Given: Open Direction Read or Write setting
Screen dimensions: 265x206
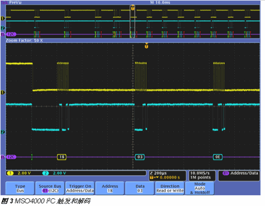Looking at the screenshot, I should (169, 188).
